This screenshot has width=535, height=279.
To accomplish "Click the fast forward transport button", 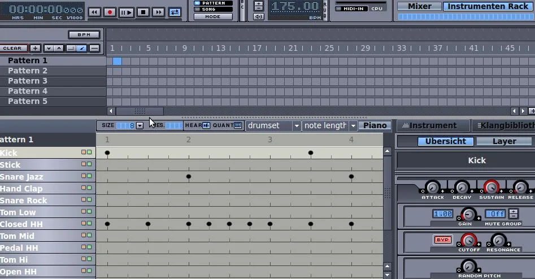I will point(159,12).
